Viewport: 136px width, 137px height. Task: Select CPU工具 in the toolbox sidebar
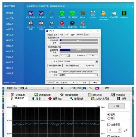pyautogui.click(x=10, y=18)
